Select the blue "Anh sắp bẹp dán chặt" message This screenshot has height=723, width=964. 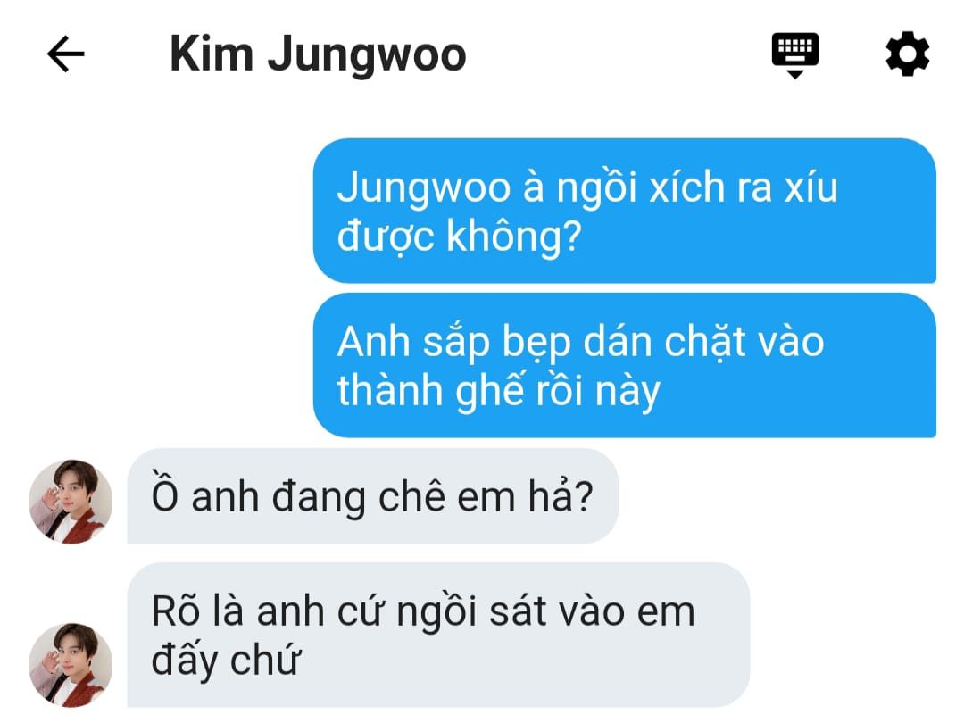pos(625,365)
